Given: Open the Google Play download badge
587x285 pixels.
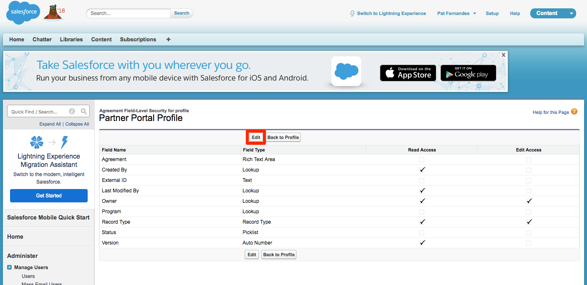Looking at the screenshot, I should (x=468, y=73).
